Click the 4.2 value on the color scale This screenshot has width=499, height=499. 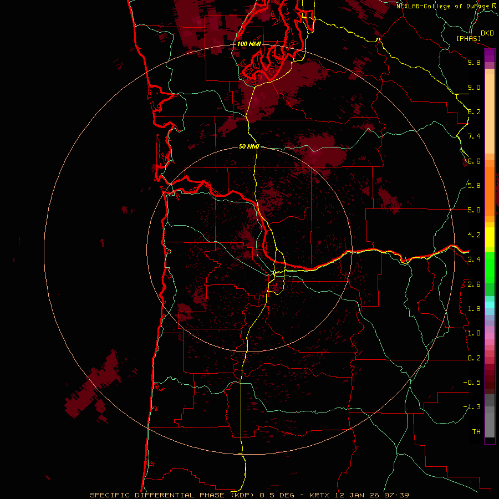coord(474,235)
